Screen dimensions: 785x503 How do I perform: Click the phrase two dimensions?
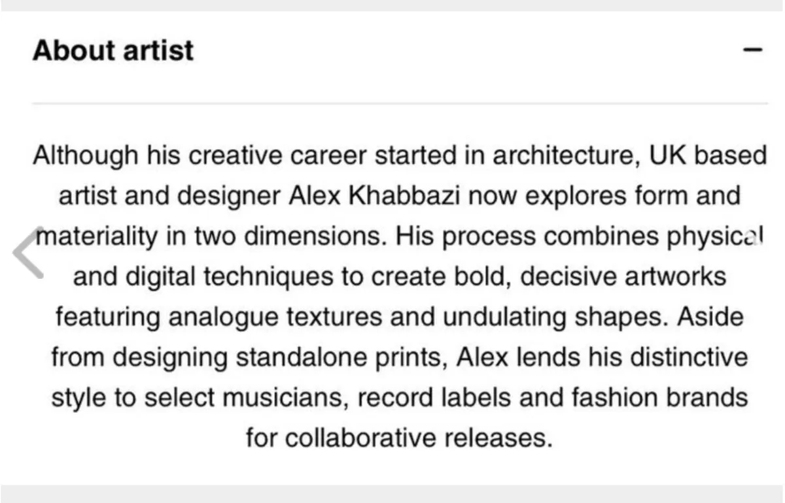click(x=287, y=236)
